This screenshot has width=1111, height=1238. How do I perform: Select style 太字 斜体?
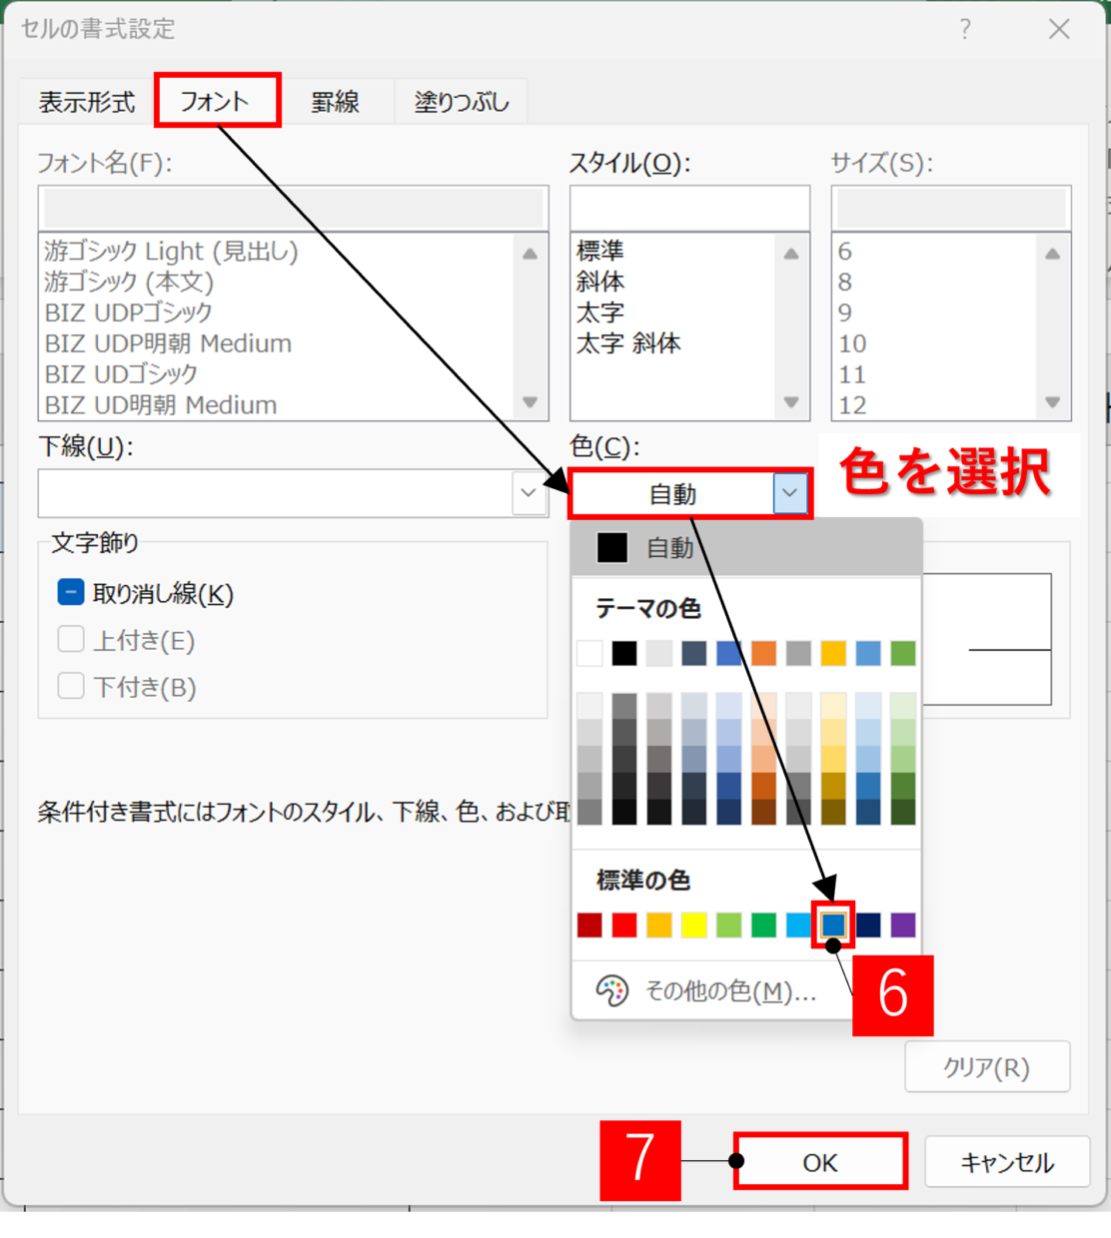(x=628, y=343)
